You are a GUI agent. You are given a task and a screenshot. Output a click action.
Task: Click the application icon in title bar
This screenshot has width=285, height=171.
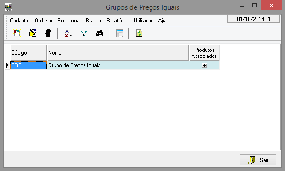click(8, 7)
